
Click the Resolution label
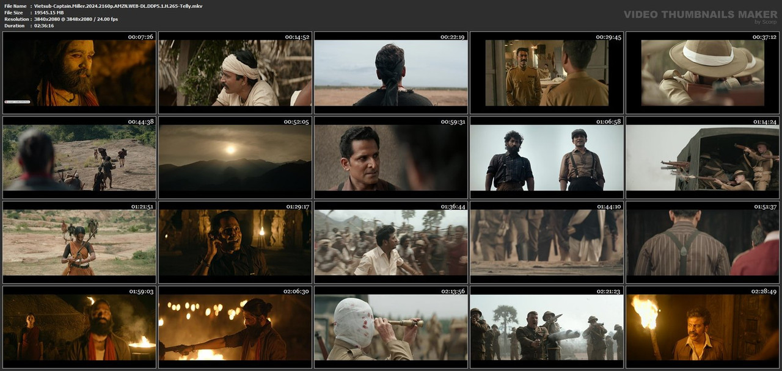[x=15, y=20]
